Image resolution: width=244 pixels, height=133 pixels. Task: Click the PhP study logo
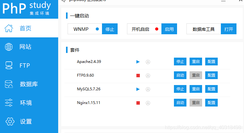tap(27, 8)
